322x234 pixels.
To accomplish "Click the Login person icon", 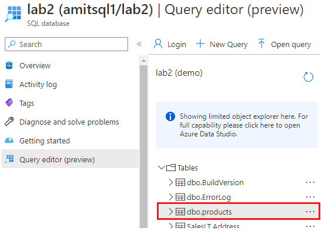I will click(x=158, y=44).
